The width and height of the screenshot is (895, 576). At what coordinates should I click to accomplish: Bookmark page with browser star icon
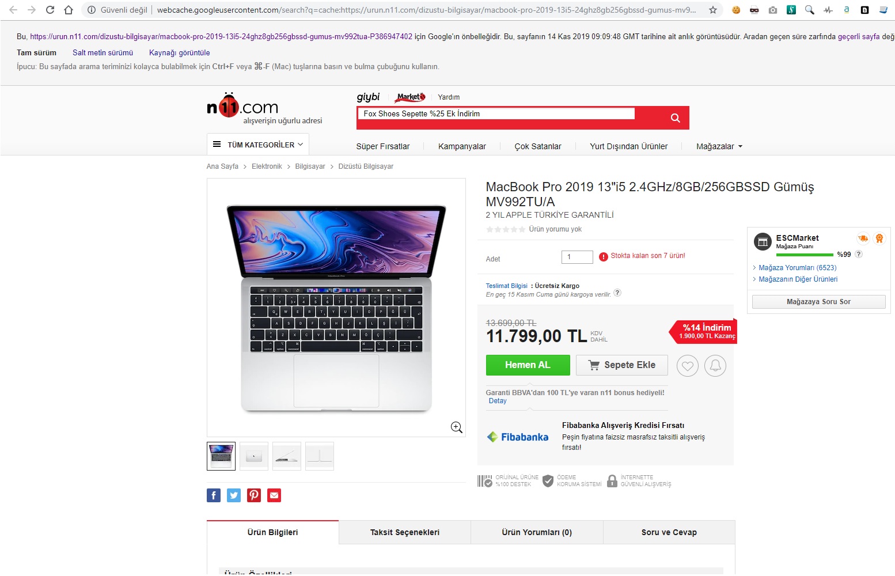pyautogui.click(x=713, y=10)
